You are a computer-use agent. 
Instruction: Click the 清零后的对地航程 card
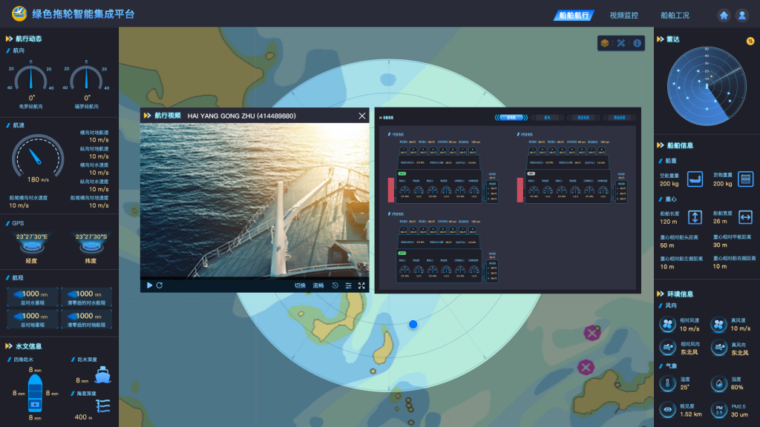tap(86, 319)
